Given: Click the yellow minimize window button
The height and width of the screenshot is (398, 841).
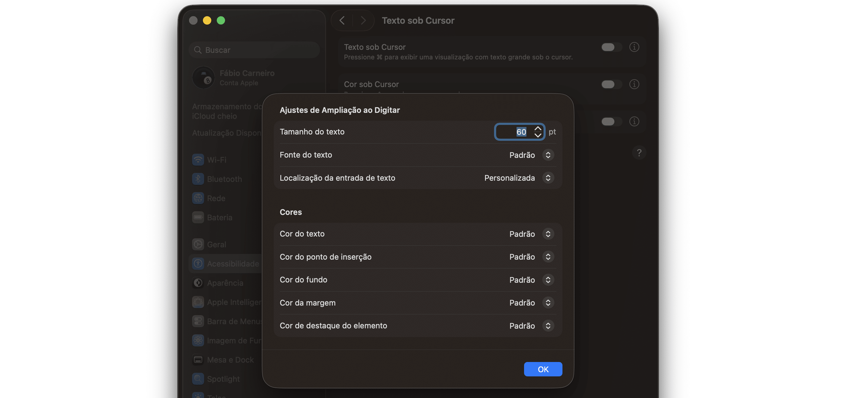Looking at the screenshot, I should coord(207,21).
